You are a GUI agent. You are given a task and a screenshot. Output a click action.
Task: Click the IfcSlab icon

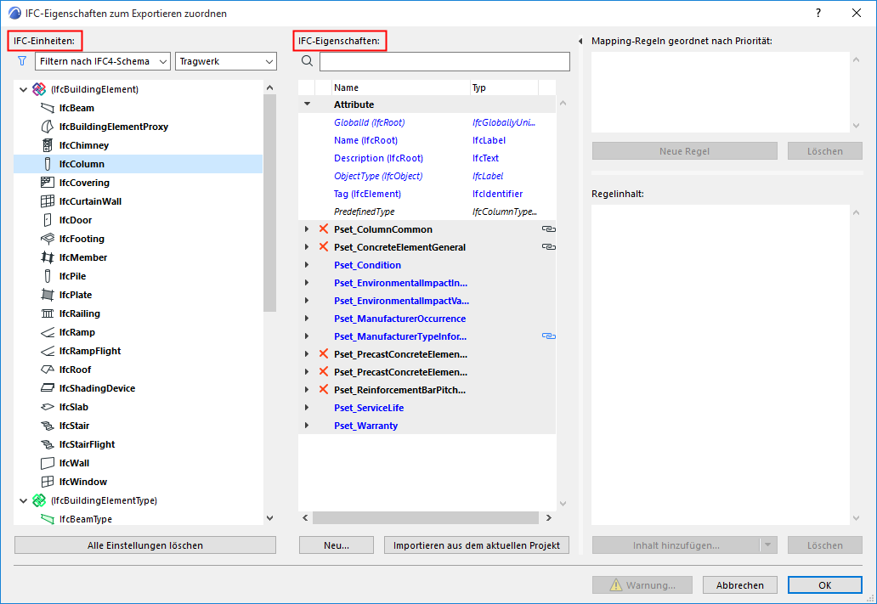coord(48,407)
